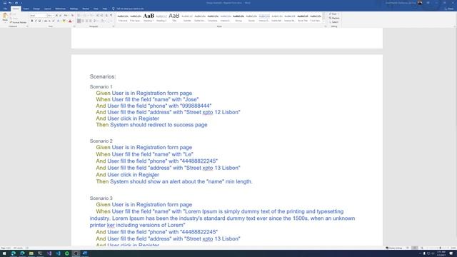Image resolution: width=457 pixels, height=257 pixels.
Task: Click the Print Layout view icon
Action: [x=414, y=248]
